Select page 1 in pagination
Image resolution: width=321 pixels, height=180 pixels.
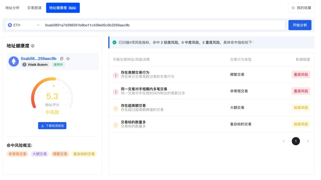295,141
